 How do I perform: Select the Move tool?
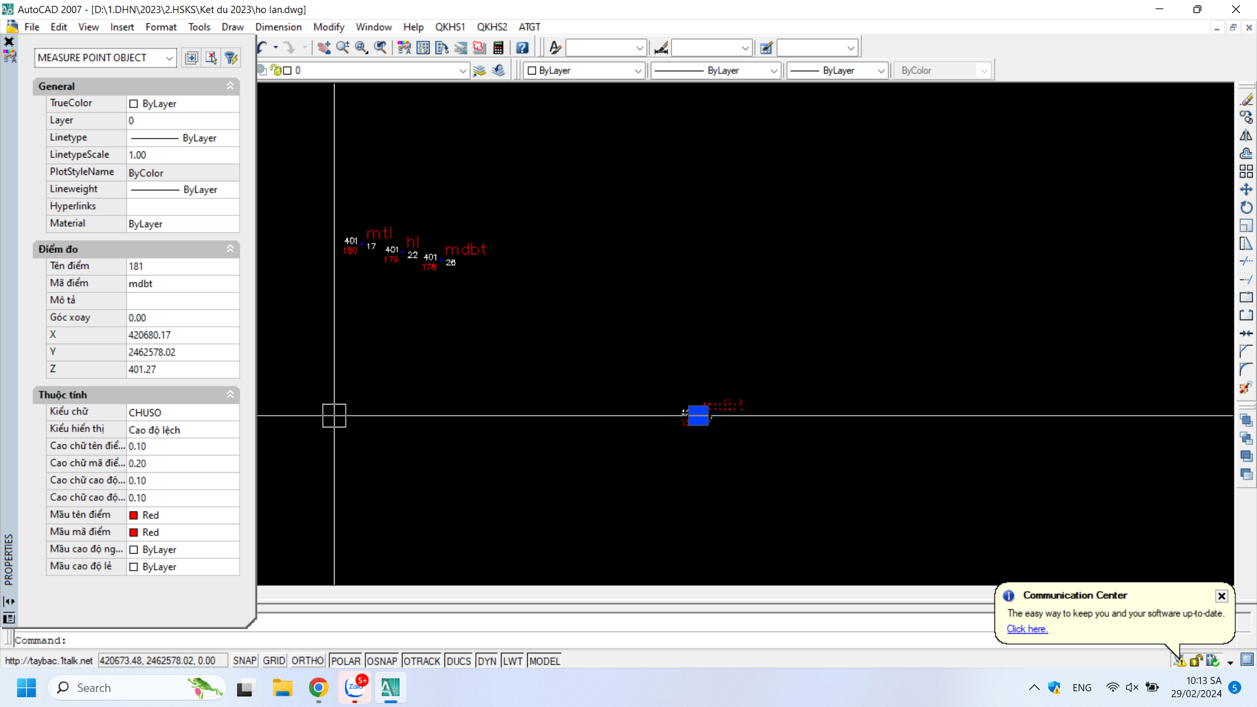point(1246,189)
